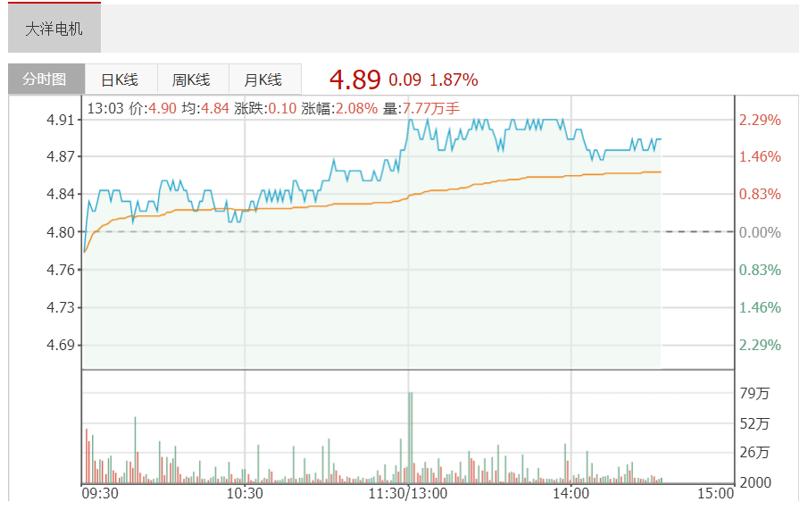Click the tallest volume bar at 13:00
The width and height of the screenshot is (808, 510).
pyautogui.click(x=410, y=438)
